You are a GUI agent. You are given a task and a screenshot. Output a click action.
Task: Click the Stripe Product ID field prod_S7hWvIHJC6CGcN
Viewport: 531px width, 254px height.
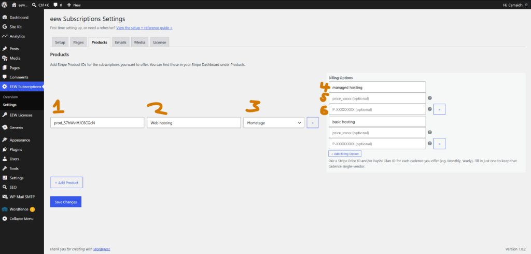click(97, 123)
